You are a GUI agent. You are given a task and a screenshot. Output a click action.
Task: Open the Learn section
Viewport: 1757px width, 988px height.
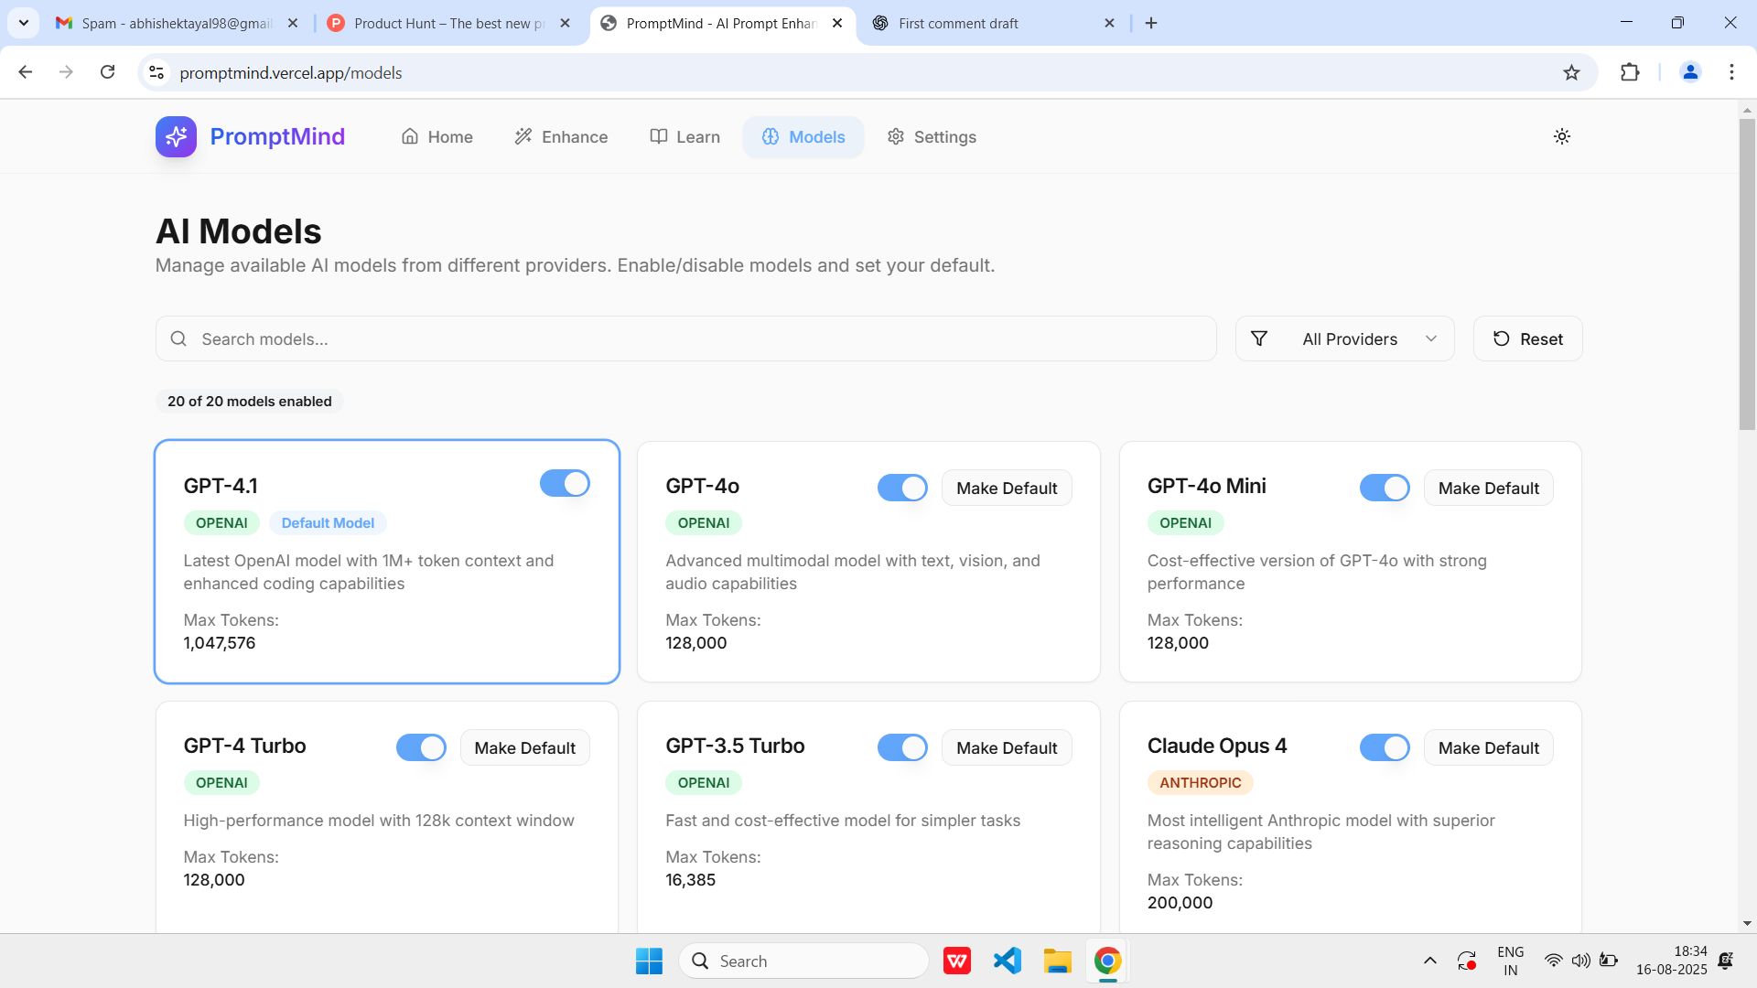tap(684, 136)
